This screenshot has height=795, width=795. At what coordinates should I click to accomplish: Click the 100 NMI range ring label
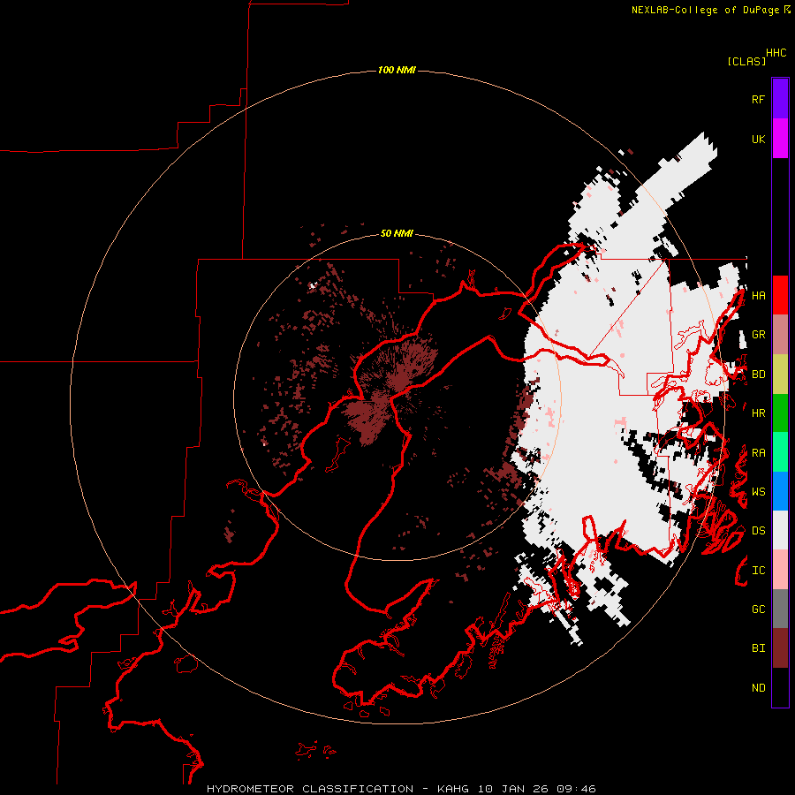397,70
